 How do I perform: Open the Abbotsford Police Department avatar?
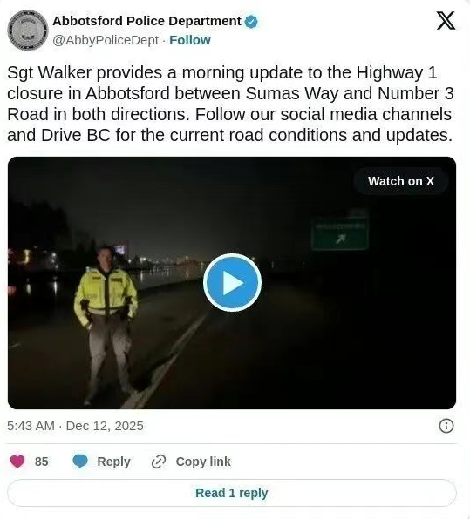[28, 30]
